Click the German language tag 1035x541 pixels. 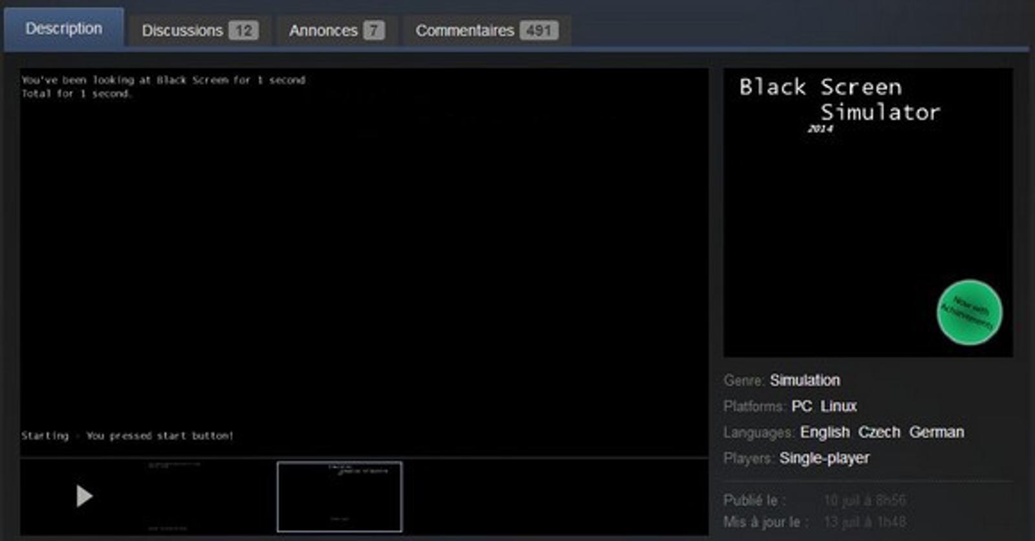[937, 432]
